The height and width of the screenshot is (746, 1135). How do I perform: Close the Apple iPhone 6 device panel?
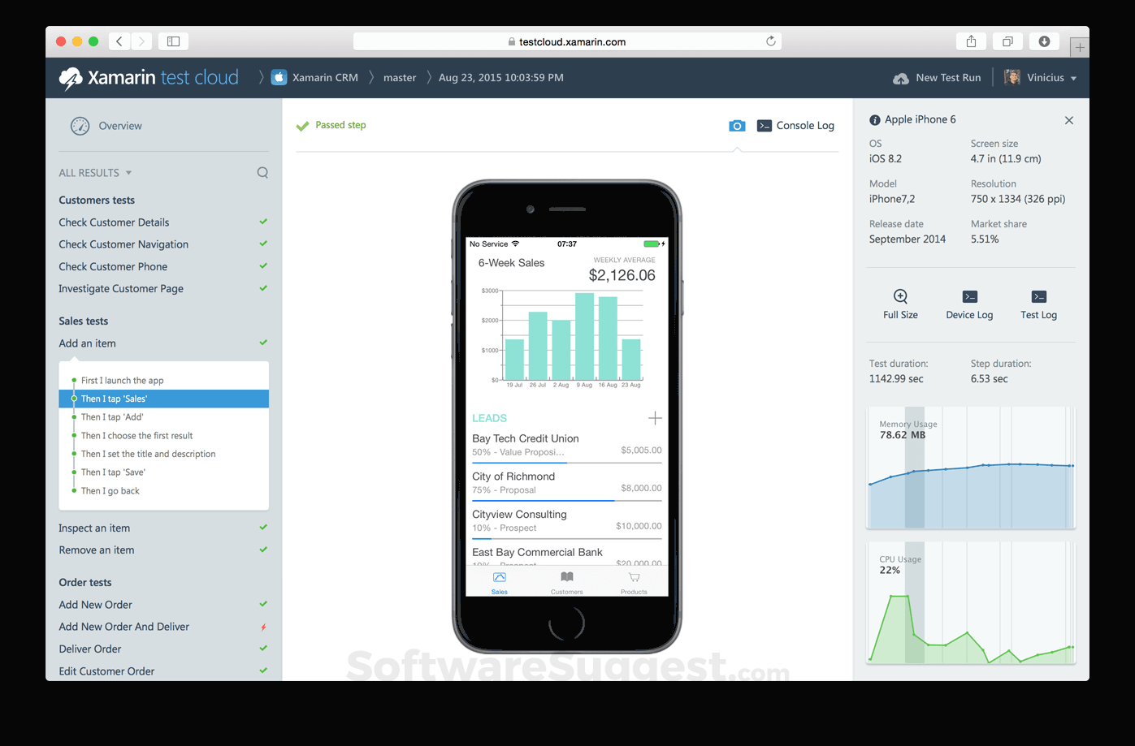point(1069,119)
